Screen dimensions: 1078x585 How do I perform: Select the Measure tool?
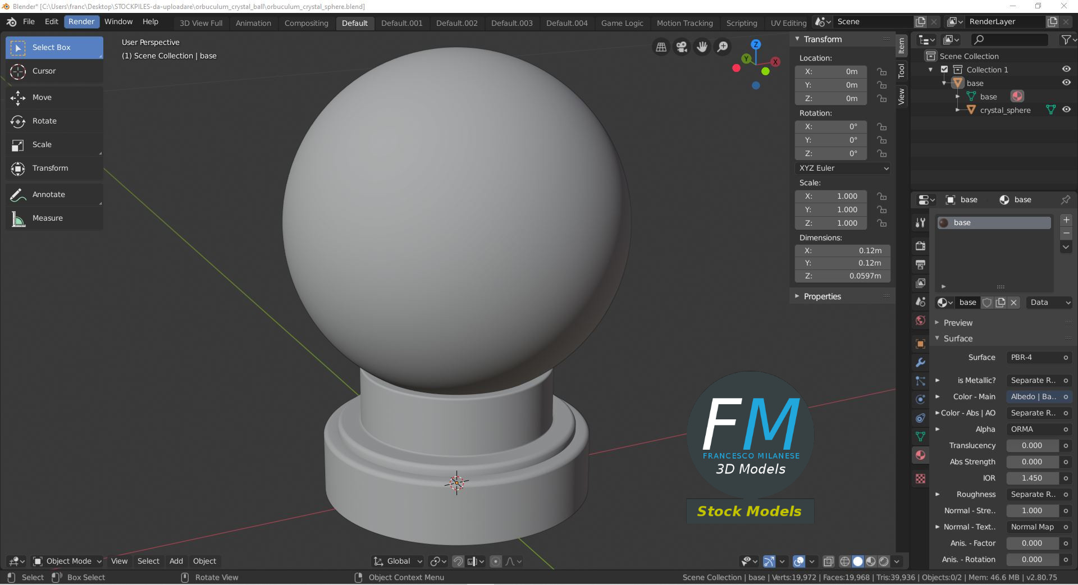(48, 218)
